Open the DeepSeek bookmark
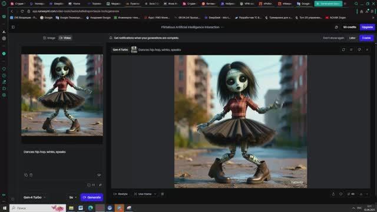This screenshot has width=377, height=212. pyautogui.click(x=217, y=18)
